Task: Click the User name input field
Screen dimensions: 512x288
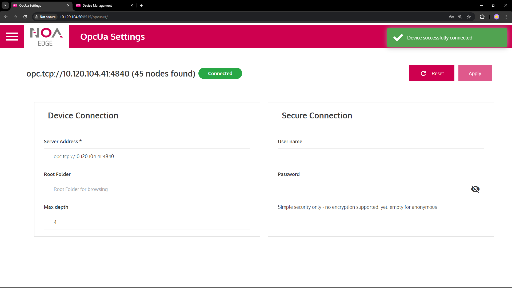Action: tap(381, 156)
